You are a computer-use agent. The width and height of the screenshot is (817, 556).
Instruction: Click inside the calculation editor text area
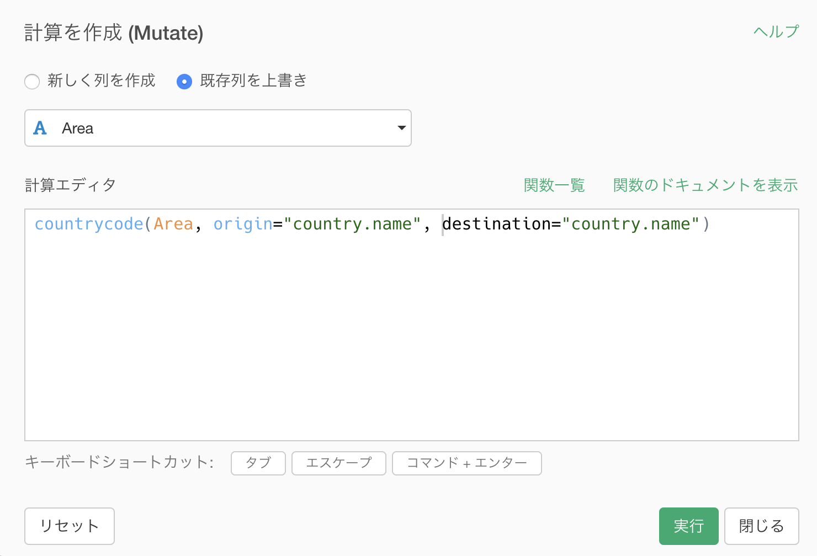point(412,325)
